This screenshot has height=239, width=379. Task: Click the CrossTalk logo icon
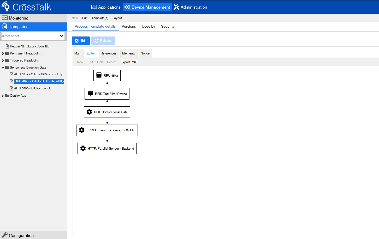click(5, 7)
